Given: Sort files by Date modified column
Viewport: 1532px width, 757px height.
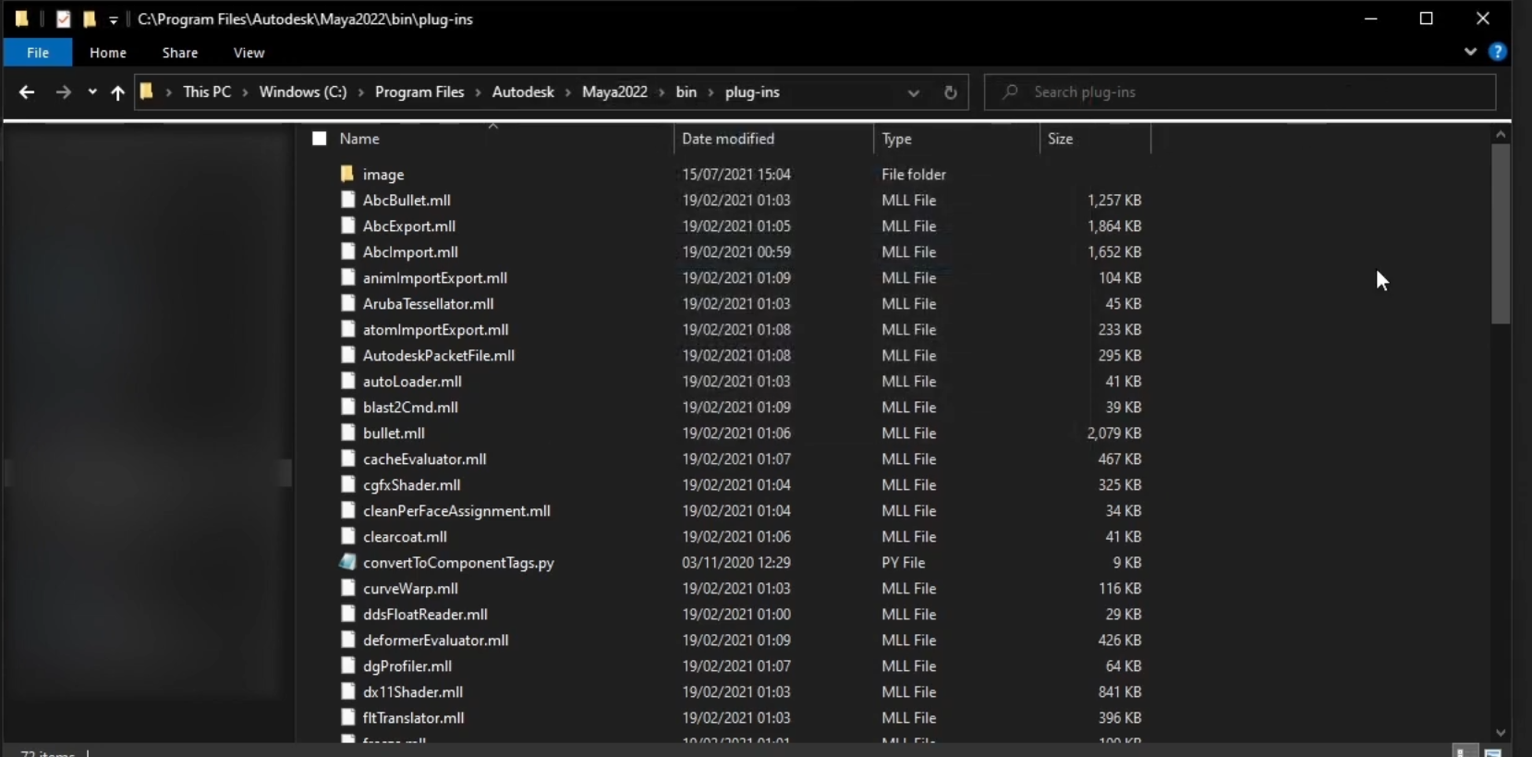Looking at the screenshot, I should pos(728,139).
